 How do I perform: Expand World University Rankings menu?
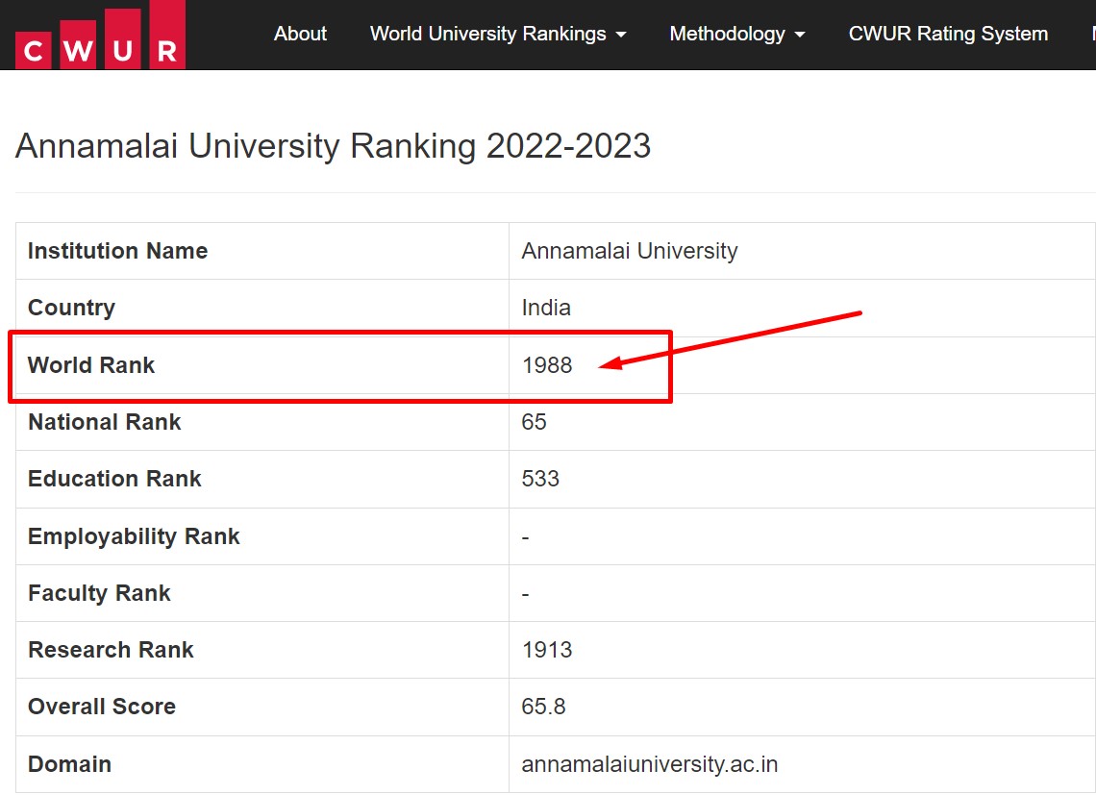click(498, 34)
